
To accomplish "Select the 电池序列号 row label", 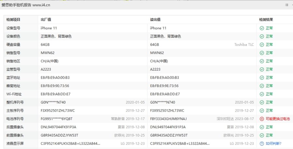I will [x=15, y=119].
